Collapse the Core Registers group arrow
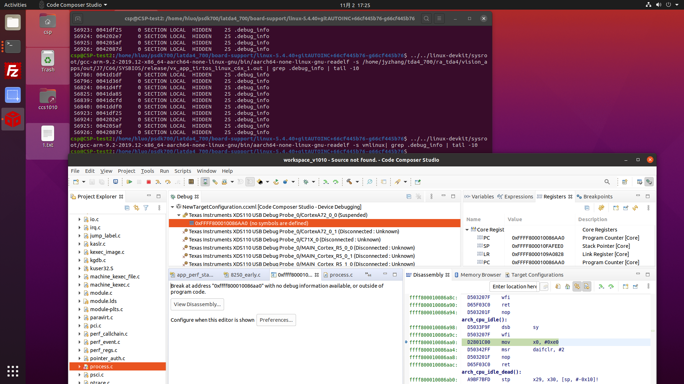This screenshot has width=684, height=384. pyautogui.click(x=467, y=230)
